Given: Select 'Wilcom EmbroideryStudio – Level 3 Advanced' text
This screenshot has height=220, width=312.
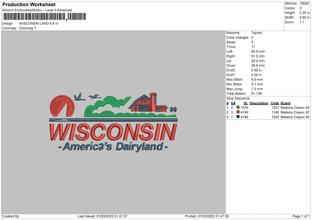Looking at the screenshot, I should 37,10.
